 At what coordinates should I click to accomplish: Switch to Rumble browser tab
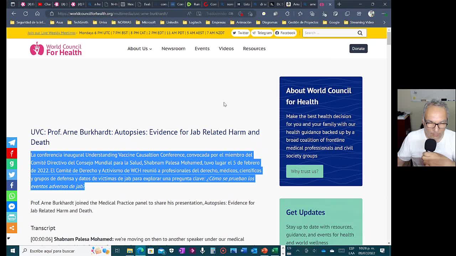193,4
